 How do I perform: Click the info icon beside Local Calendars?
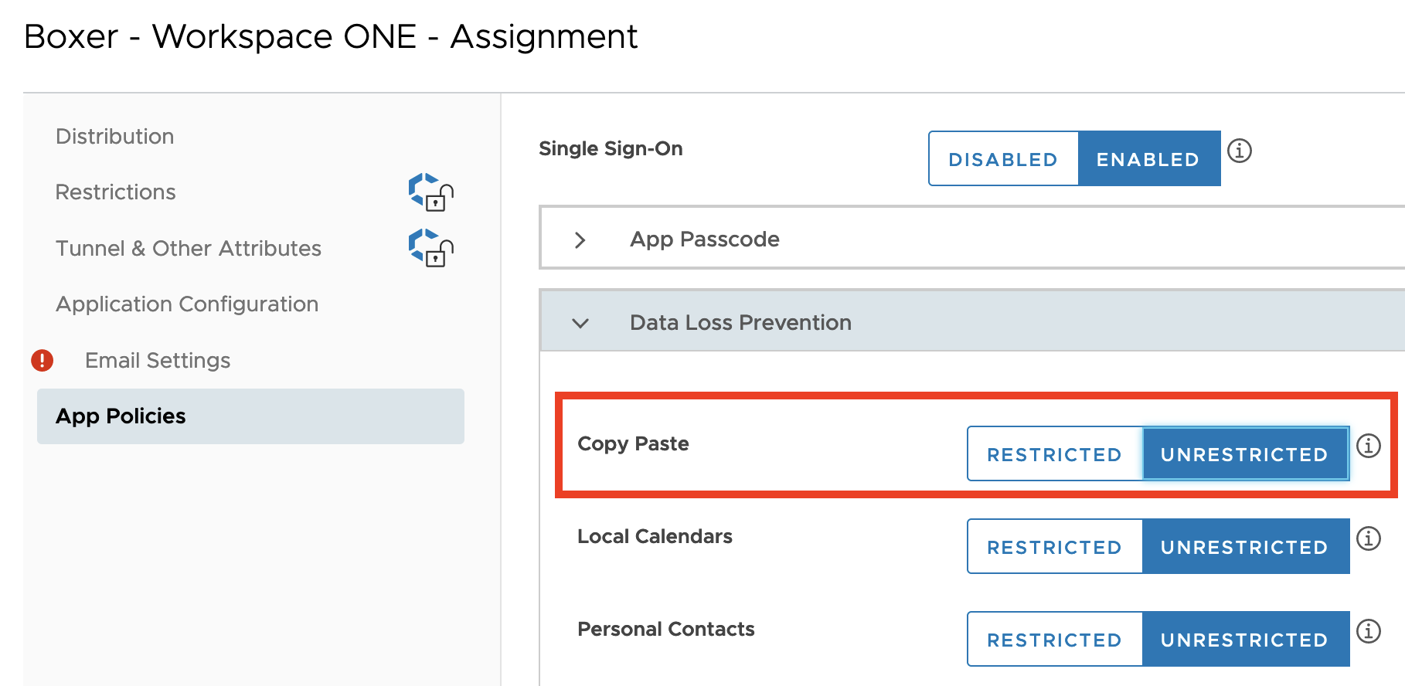pos(1369,538)
